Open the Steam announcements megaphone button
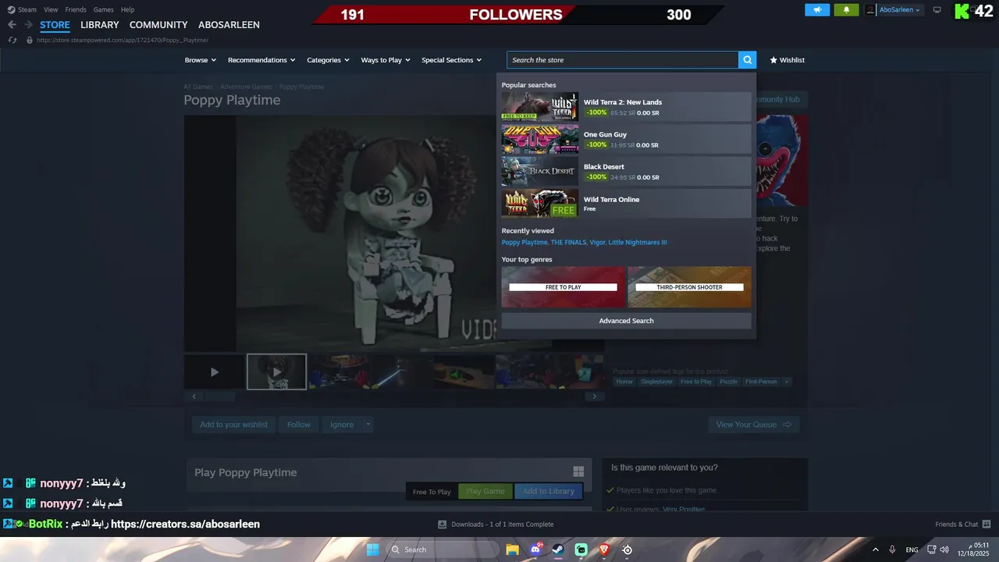Screen dimensions: 999x562 [817, 10]
